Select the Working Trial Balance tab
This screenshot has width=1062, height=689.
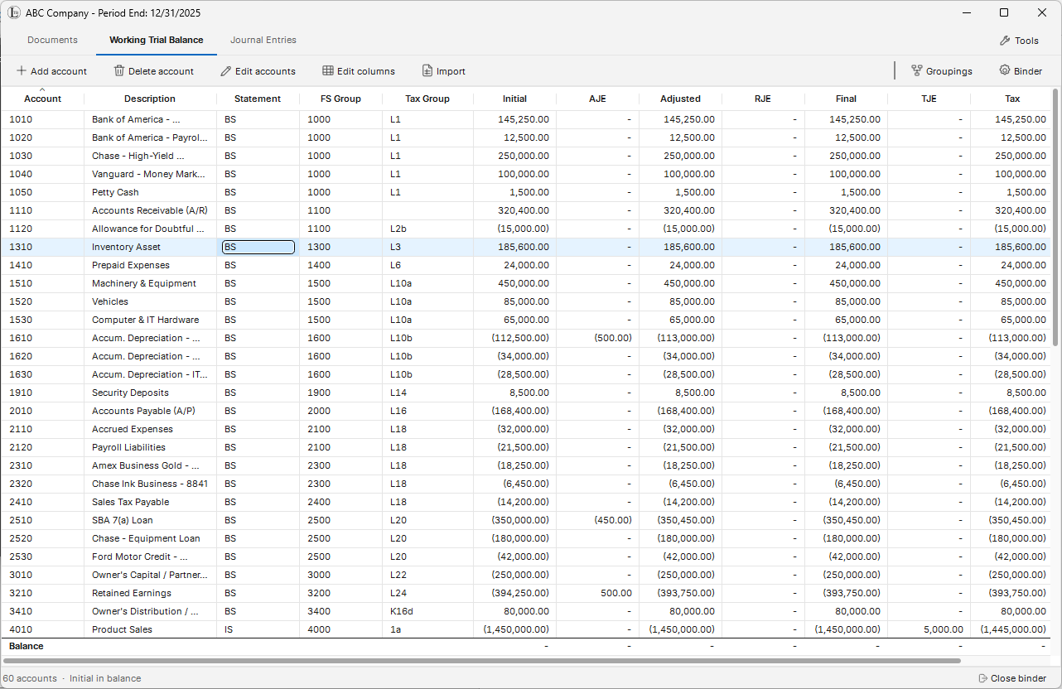coord(157,40)
